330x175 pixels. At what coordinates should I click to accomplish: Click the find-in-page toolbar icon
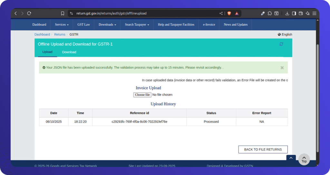coord(276,13)
